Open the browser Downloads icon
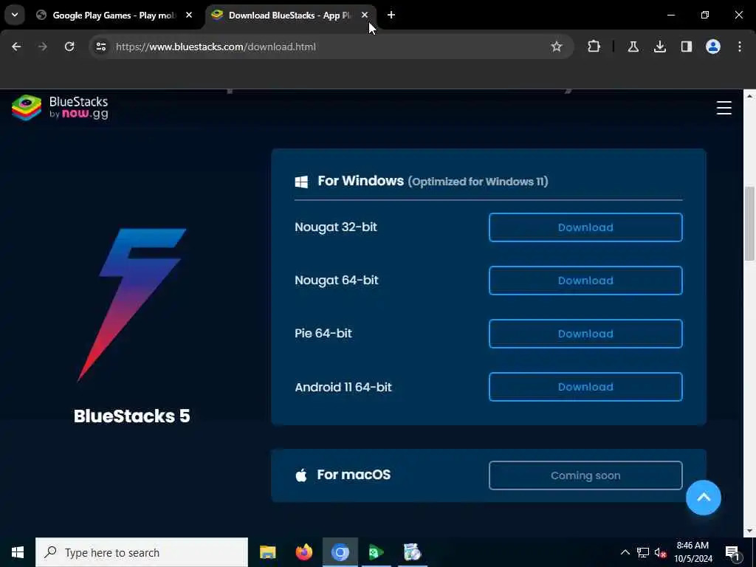 click(x=659, y=47)
